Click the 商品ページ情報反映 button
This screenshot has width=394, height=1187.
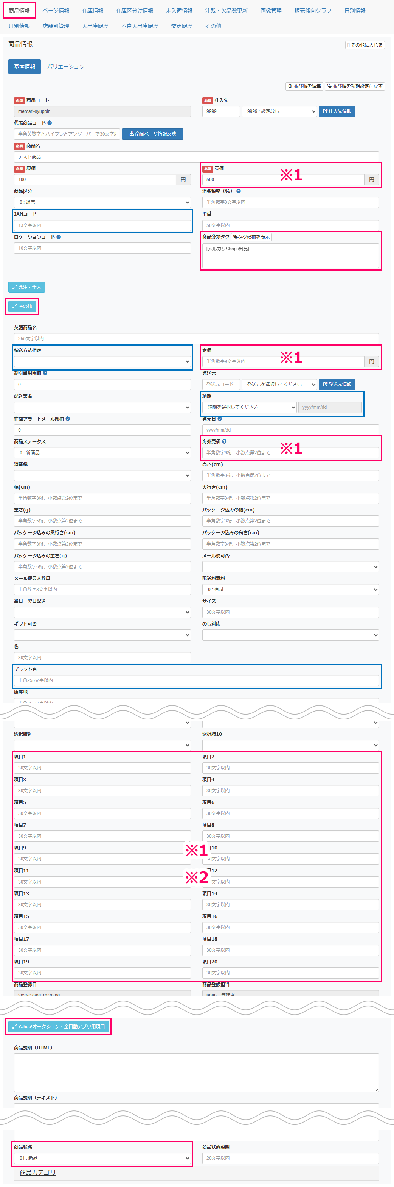(152, 134)
